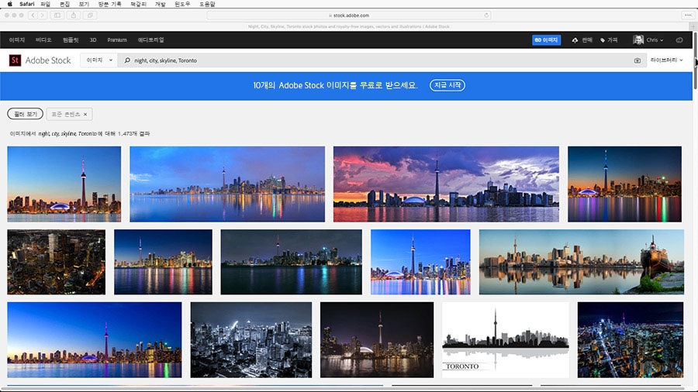698x392 pixels.
Task: Remove the 표준 콘텐츠 filter chip
Action: pos(85,114)
